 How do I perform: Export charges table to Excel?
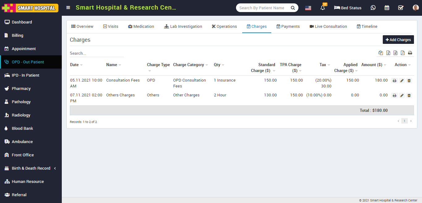(388, 53)
